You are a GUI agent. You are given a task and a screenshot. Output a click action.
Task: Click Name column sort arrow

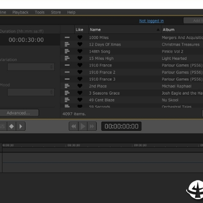click(158, 30)
